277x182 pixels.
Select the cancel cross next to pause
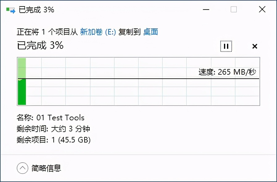[x=255, y=46]
